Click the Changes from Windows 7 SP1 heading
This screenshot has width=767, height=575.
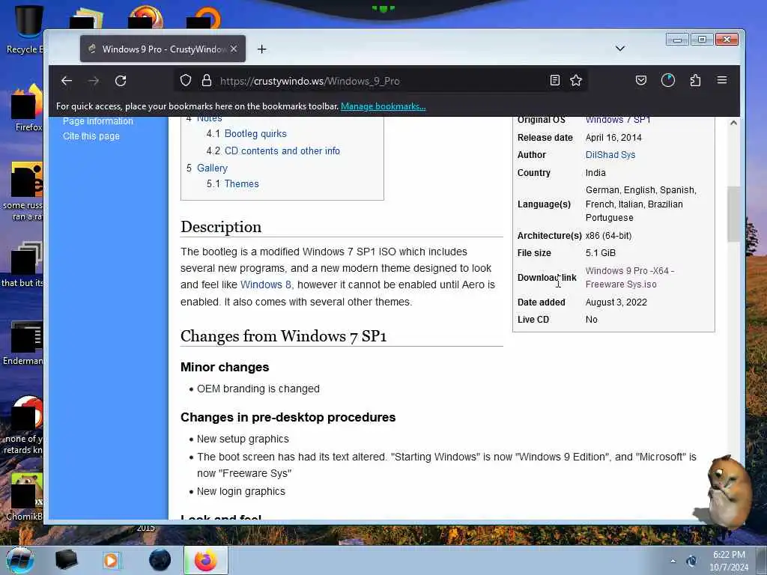click(284, 336)
